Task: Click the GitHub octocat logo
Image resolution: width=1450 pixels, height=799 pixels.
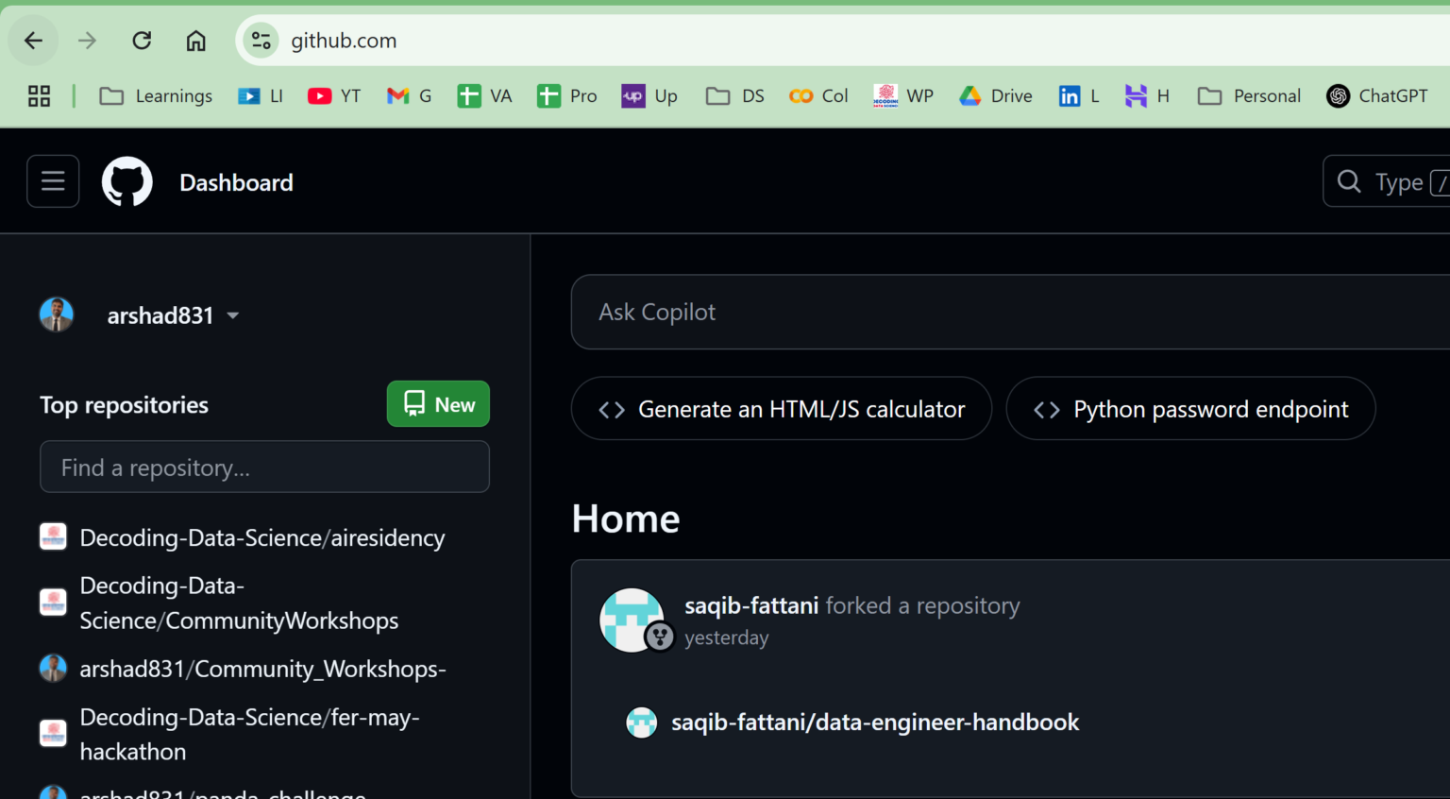Action: (x=126, y=181)
